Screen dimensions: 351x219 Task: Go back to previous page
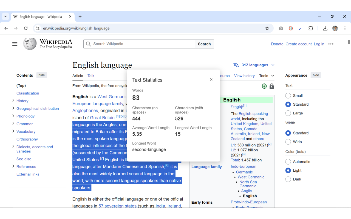pyautogui.click(x=6, y=28)
